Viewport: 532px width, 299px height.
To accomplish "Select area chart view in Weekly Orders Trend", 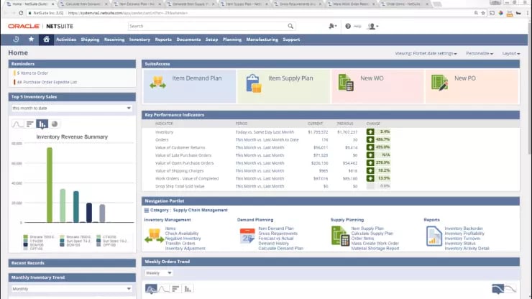I will (151, 289).
